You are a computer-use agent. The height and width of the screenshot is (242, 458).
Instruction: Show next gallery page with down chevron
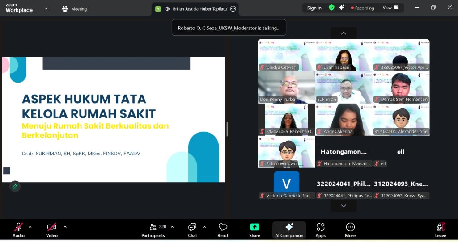[343, 206]
